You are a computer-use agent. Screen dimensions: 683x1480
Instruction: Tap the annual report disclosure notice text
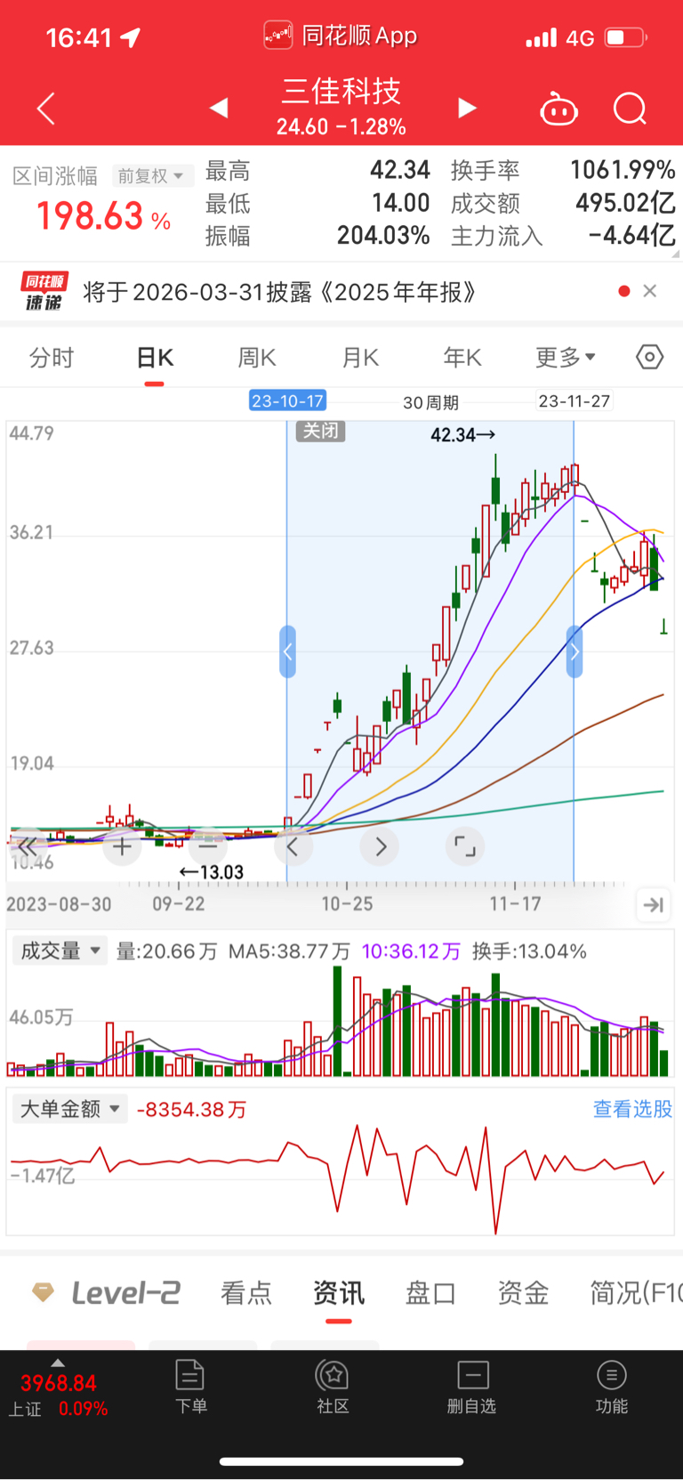tap(280, 292)
